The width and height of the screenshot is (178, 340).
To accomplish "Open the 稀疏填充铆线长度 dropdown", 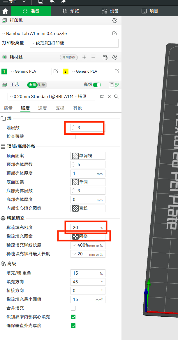I will point(88,245).
